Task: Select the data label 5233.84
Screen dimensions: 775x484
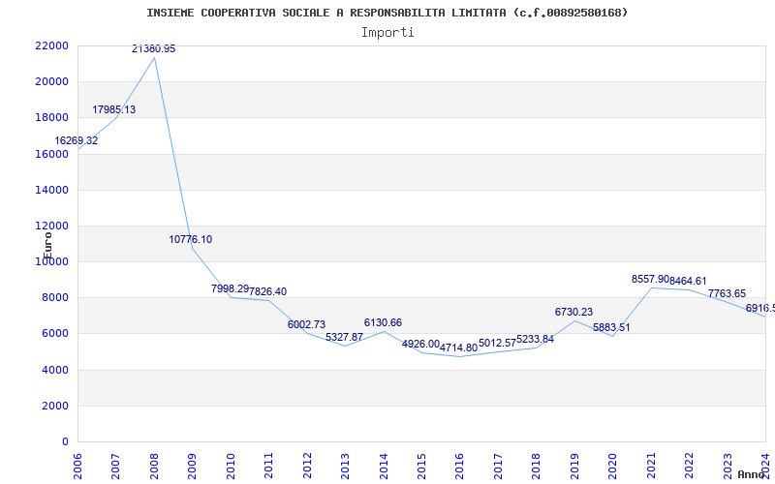Action: [x=536, y=340]
